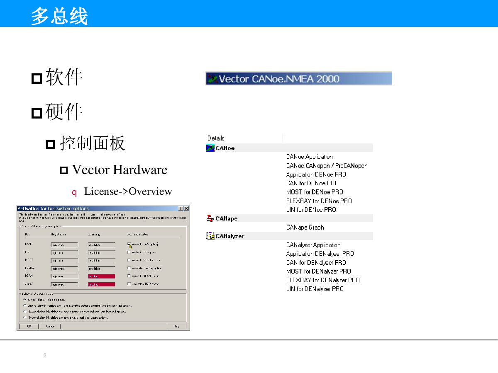Click the red 'missing' field in BEAN row
This screenshot has width=498, height=373.
click(x=102, y=276)
